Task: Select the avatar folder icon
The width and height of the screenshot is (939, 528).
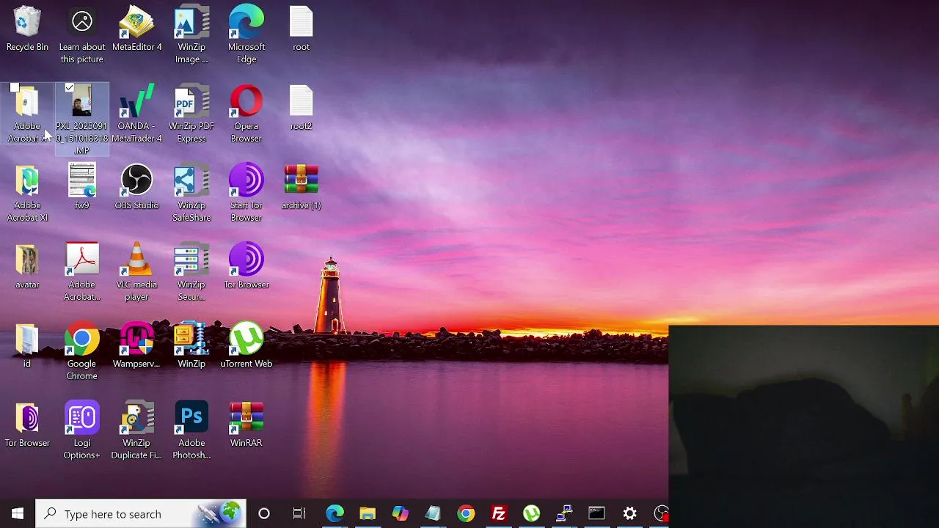Action: pyautogui.click(x=27, y=267)
